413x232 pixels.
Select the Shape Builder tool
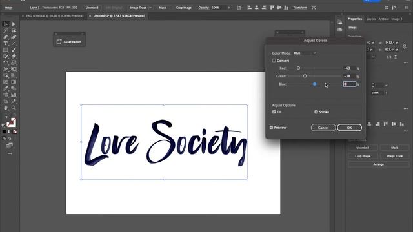coord(6,75)
